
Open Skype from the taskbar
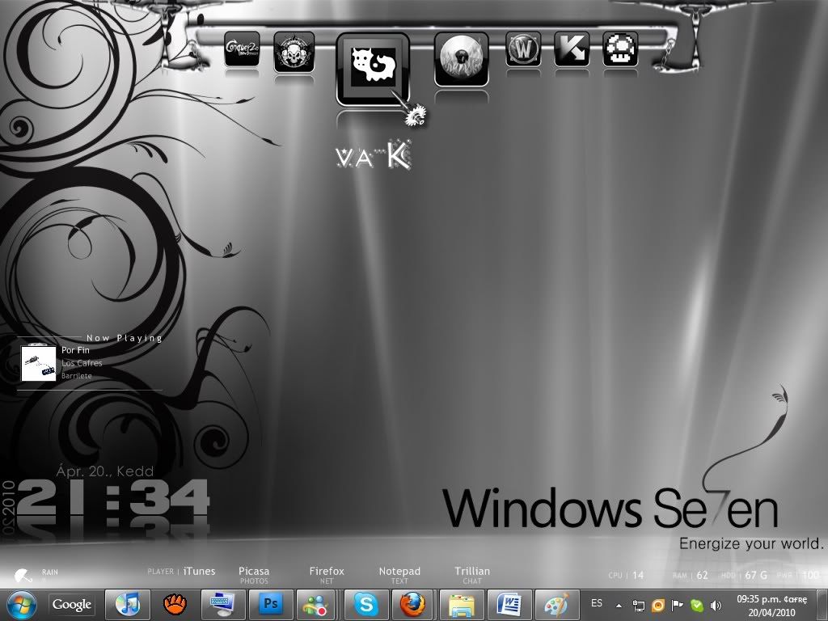(x=366, y=605)
